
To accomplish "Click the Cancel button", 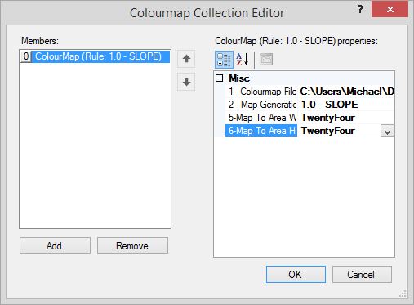I will (x=362, y=274).
